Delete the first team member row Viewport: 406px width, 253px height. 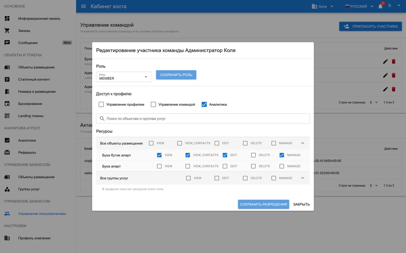394,61
